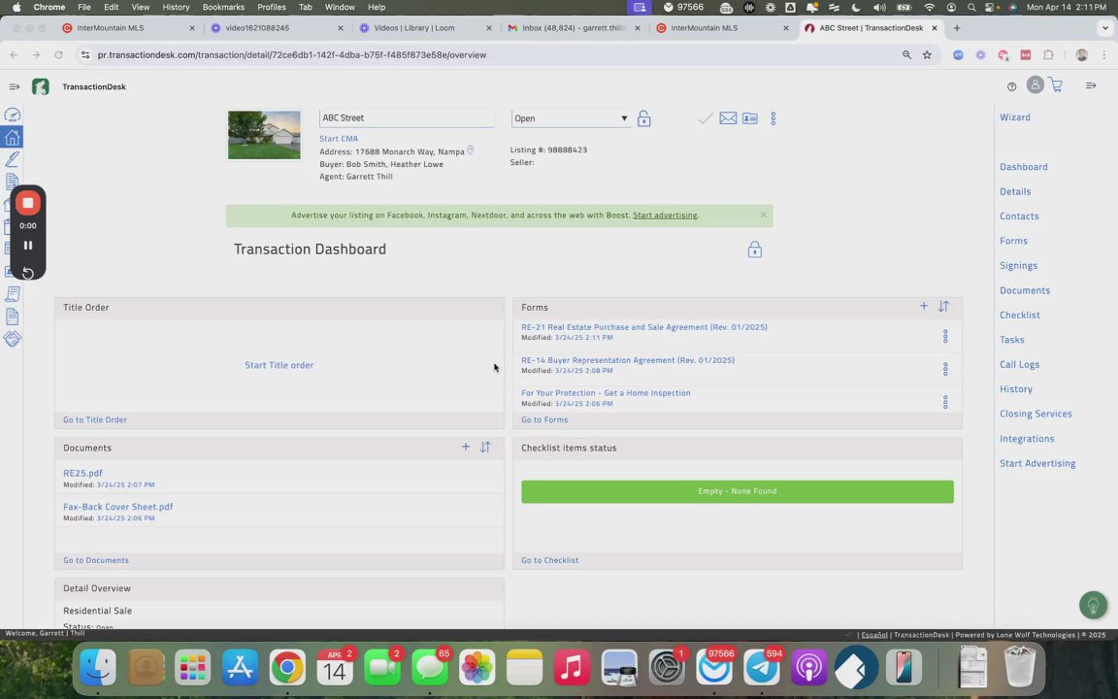Screen dimensions: 1118x699
Task: Open the Open status dropdown
Action: [571, 118]
